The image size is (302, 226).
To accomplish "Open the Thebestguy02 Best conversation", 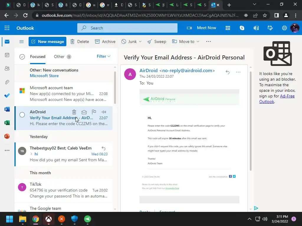I will click(x=63, y=154).
